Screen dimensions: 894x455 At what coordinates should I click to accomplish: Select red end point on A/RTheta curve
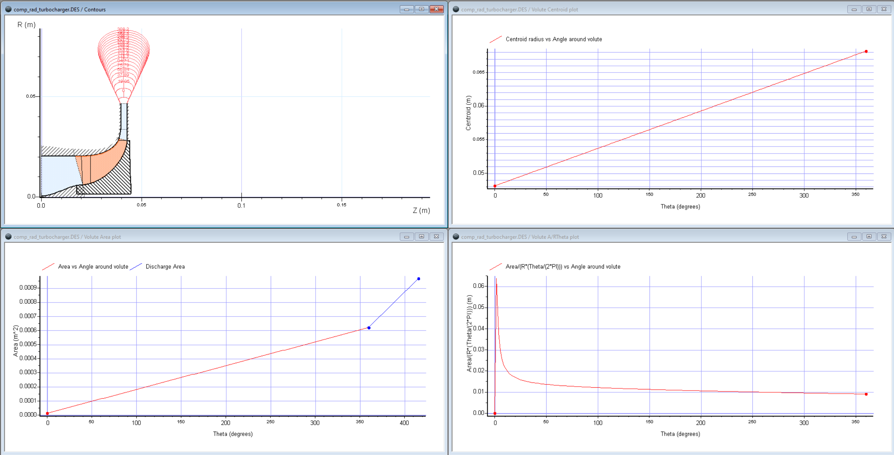(x=866, y=394)
